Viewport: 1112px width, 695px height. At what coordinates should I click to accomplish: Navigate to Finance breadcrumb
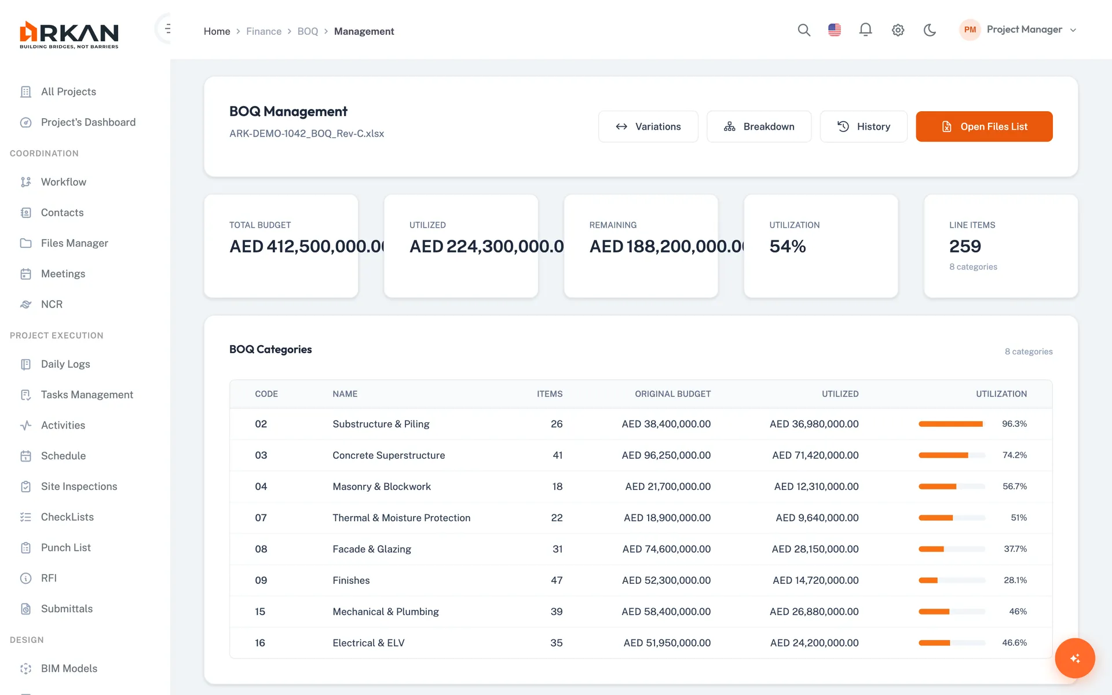(x=264, y=31)
